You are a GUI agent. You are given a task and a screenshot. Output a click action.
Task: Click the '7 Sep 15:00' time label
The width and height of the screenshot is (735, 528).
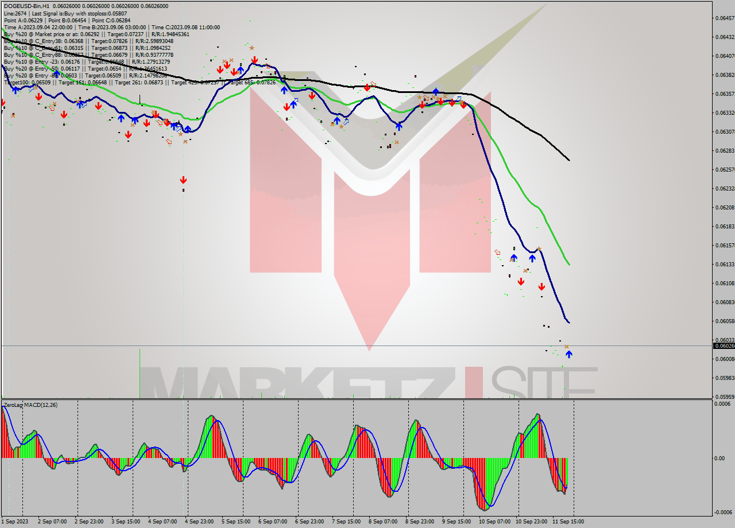[346, 522]
